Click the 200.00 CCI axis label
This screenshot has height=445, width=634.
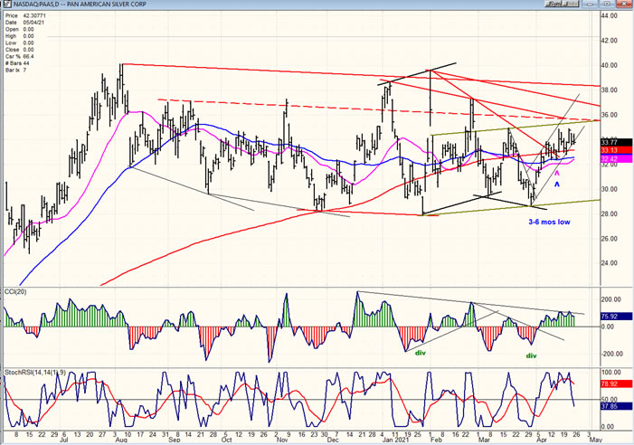coord(611,299)
